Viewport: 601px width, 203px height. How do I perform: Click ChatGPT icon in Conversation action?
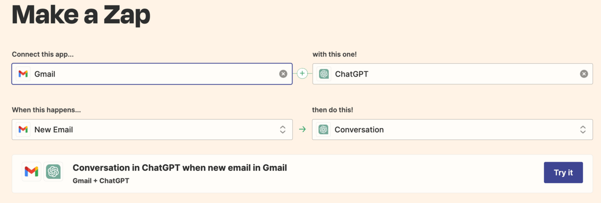(323, 130)
